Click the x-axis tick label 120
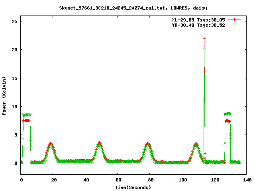 (x=215, y=180)
